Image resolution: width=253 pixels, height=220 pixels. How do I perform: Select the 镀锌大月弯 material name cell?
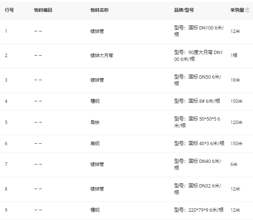point(102,56)
